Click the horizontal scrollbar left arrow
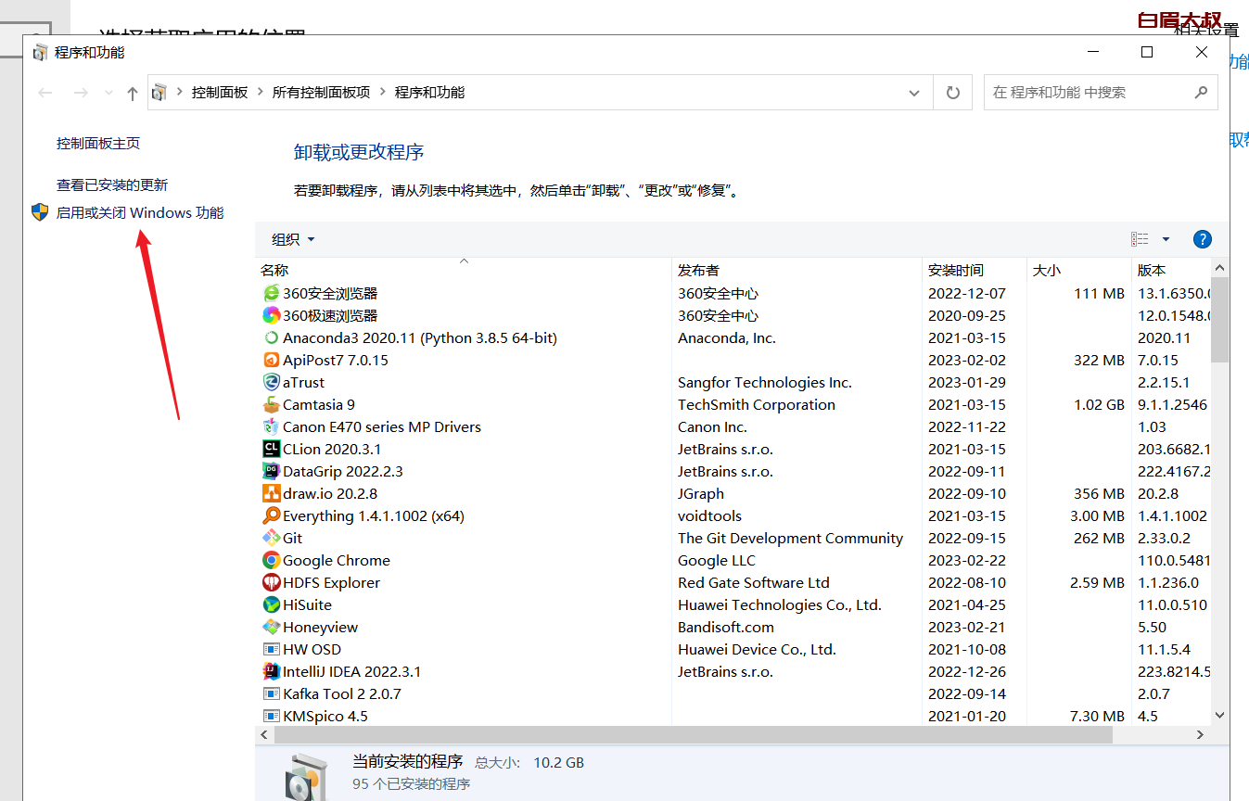The width and height of the screenshot is (1249, 801). [264, 734]
